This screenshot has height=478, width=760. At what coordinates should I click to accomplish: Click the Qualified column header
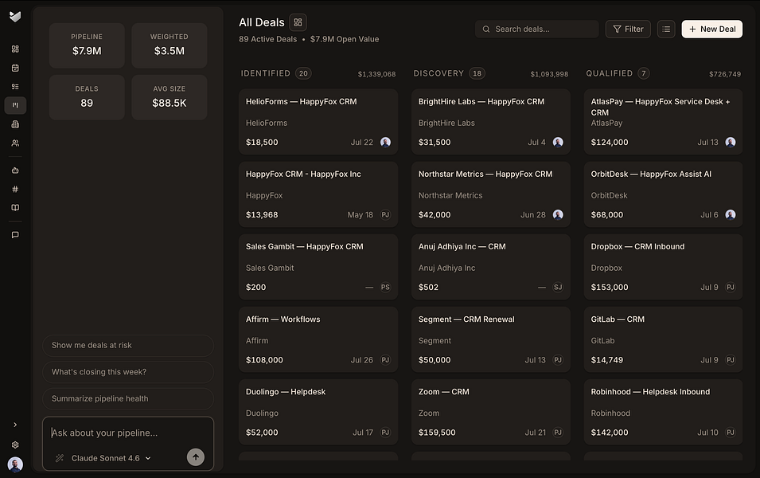610,73
